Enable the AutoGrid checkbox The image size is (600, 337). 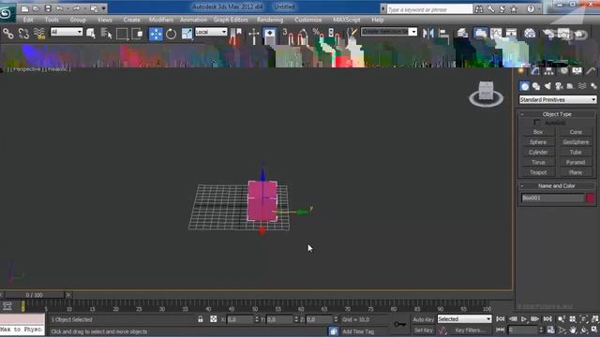tap(537, 123)
